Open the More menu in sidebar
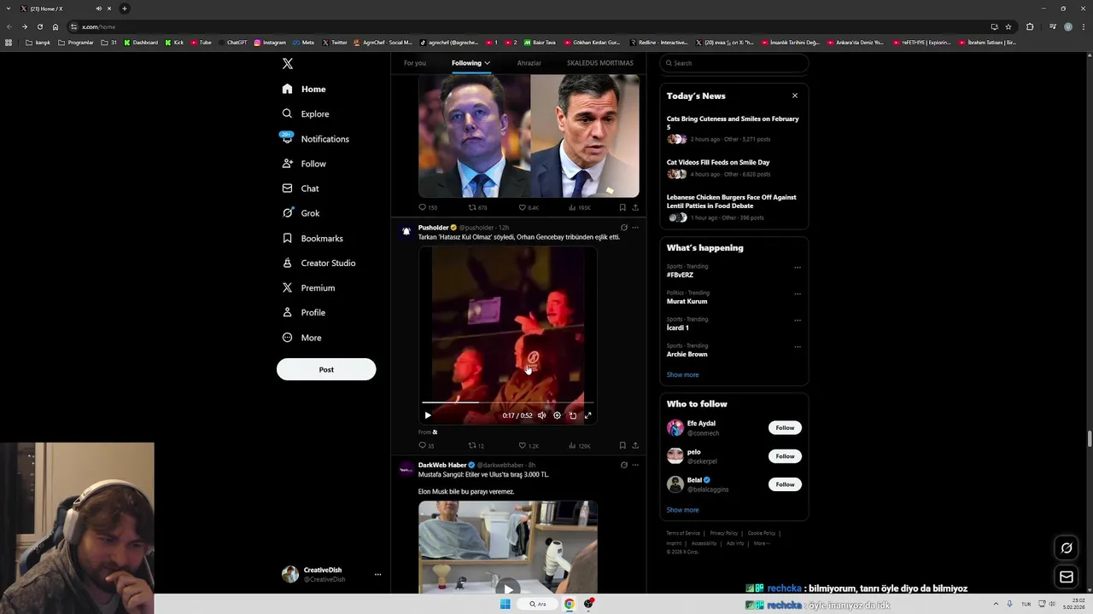Screen dimensions: 1093x614 click(x=301, y=338)
